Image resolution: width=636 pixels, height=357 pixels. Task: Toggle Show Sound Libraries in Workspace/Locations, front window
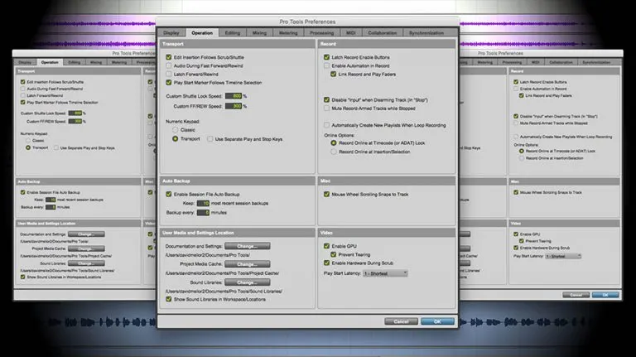coord(169,299)
